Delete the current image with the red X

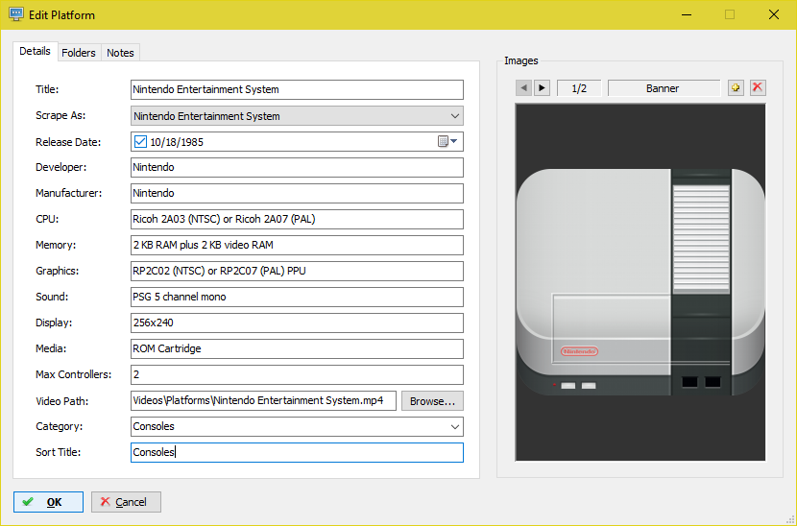pos(758,88)
